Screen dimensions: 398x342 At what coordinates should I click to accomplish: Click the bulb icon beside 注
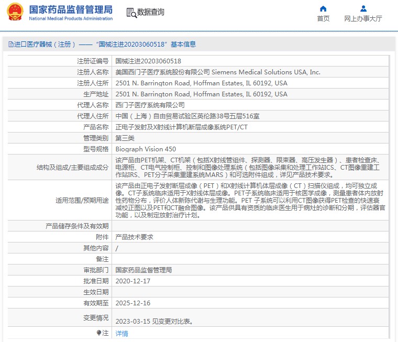coord(99,333)
